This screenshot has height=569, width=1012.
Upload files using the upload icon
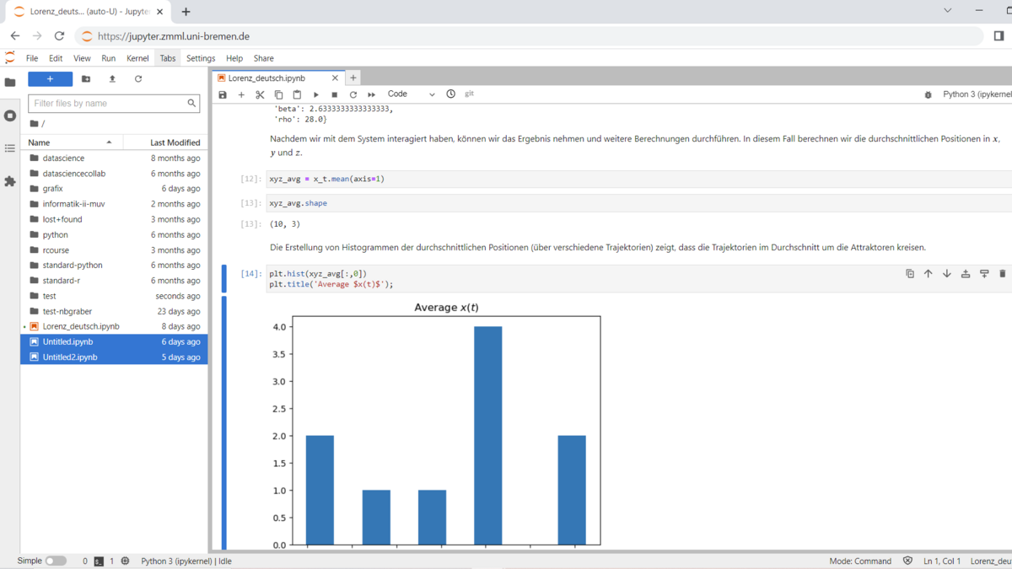112,78
